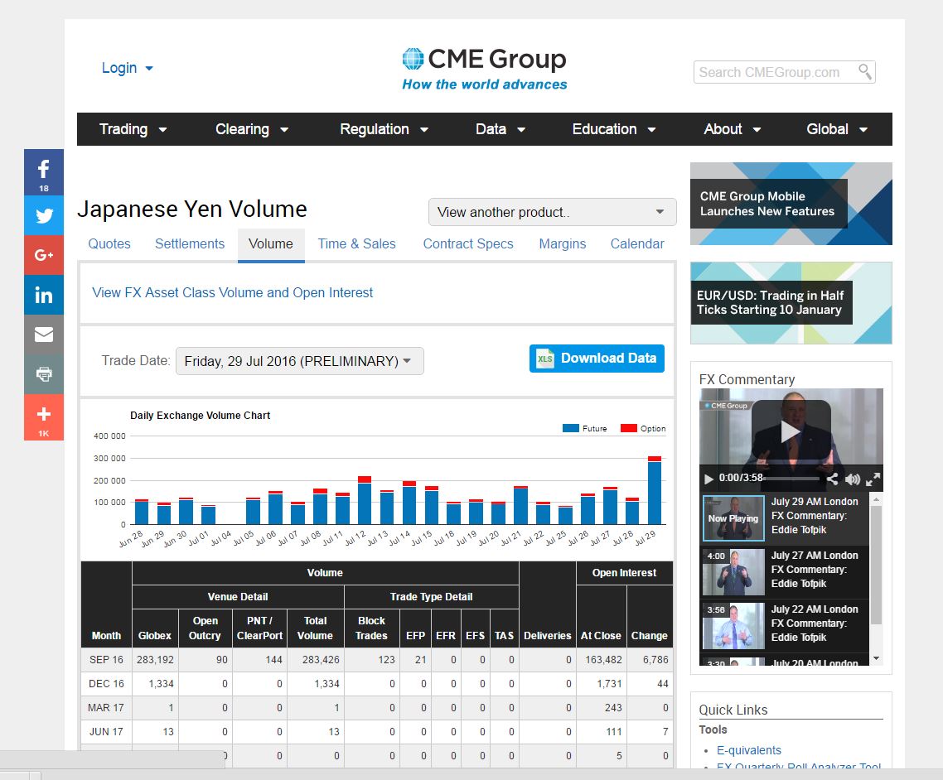Expand the Regulation menu
This screenshot has width=943, height=780.
[384, 129]
